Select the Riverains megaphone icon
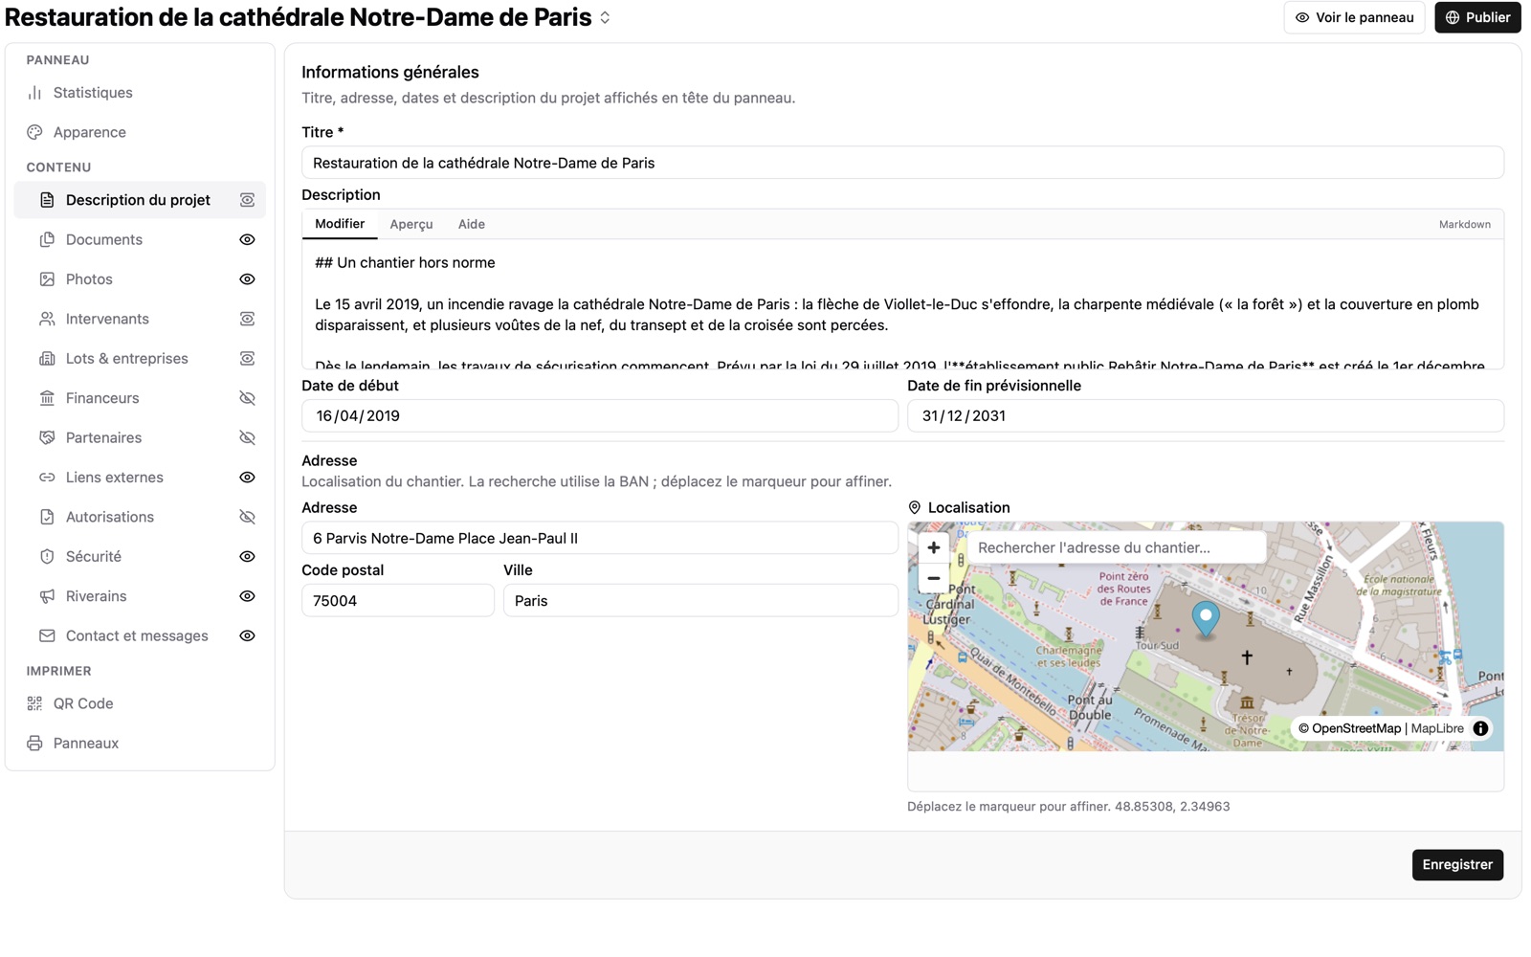The image size is (1531, 957). 47,596
